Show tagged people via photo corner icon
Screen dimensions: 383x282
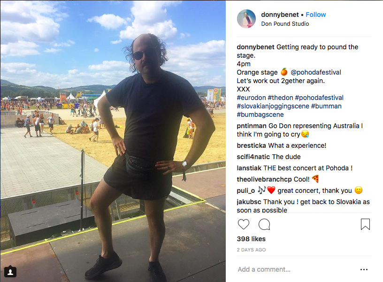coord(10,272)
